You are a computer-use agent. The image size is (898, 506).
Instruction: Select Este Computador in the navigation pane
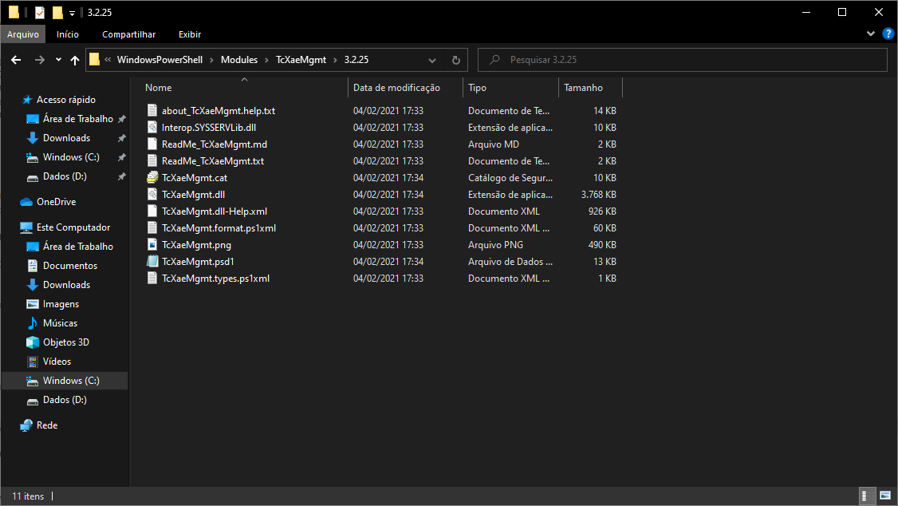(73, 227)
